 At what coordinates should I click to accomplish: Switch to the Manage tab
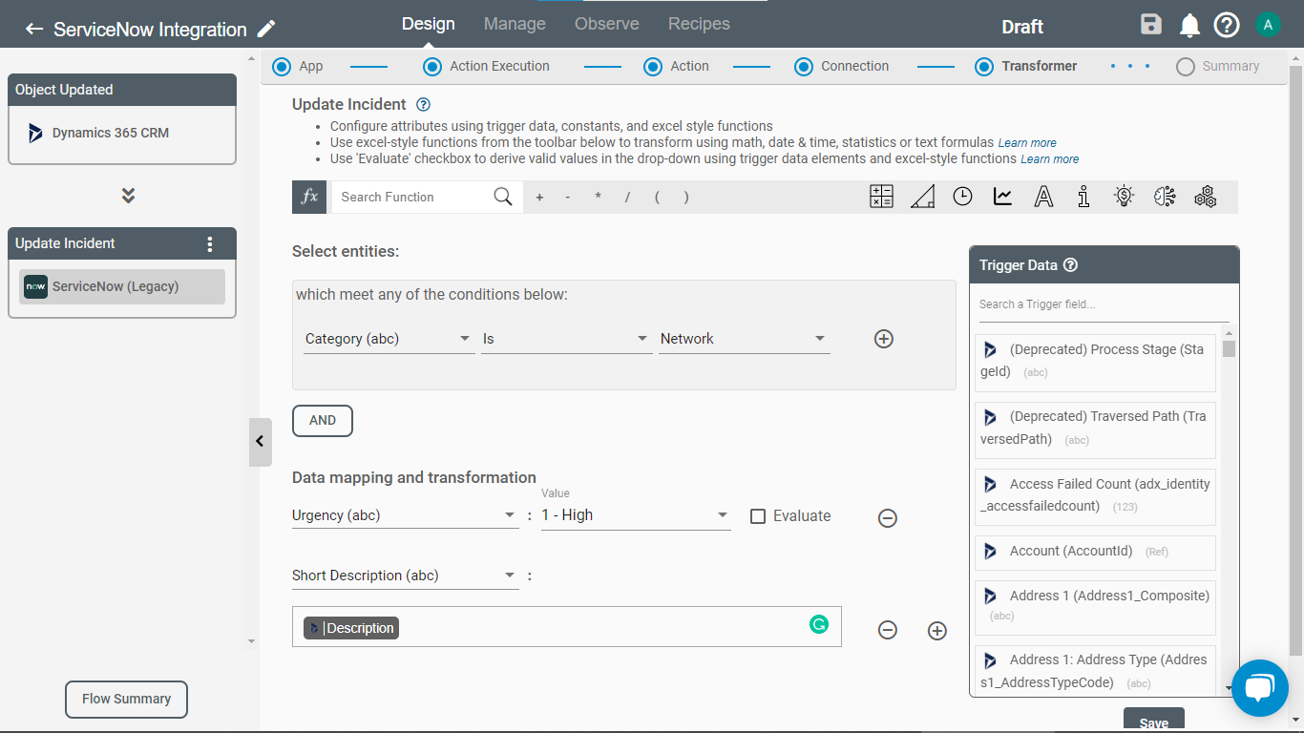tap(515, 24)
